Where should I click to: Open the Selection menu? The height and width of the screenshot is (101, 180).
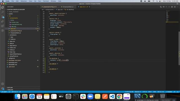point(24,1)
